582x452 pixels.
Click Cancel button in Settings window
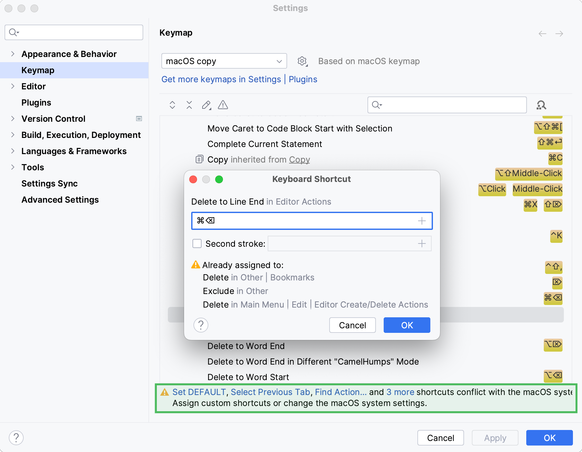point(441,438)
